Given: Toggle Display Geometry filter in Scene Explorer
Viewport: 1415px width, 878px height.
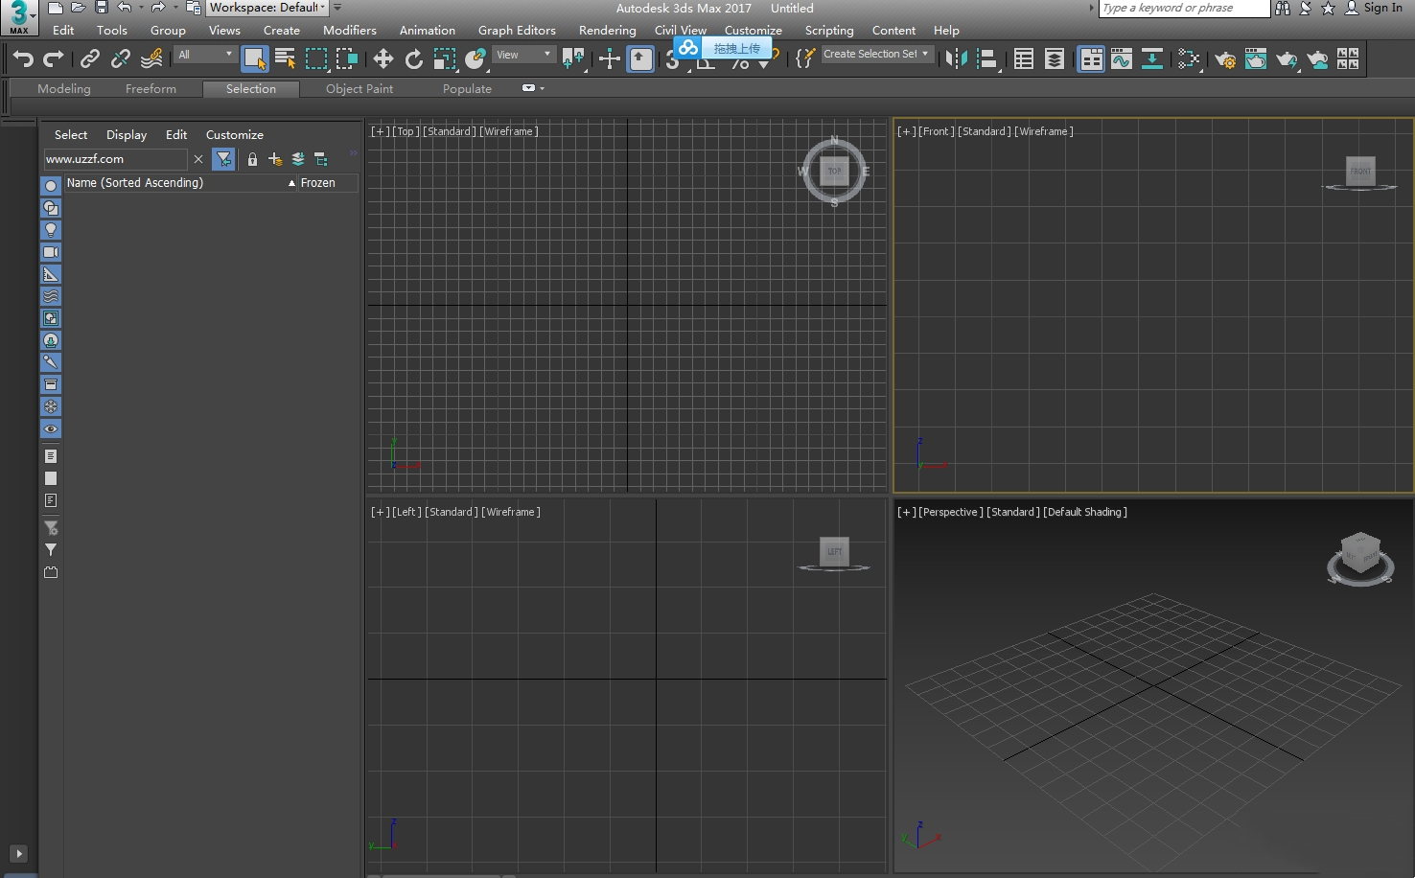Looking at the screenshot, I should pos(51,185).
